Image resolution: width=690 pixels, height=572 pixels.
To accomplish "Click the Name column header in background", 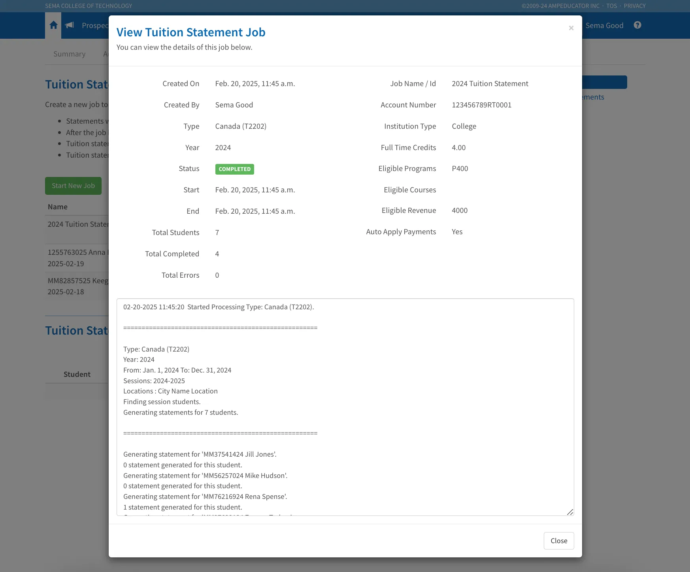I will click(58, 207).
